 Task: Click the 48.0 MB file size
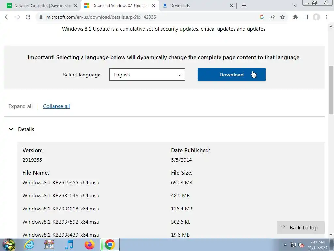180,195
